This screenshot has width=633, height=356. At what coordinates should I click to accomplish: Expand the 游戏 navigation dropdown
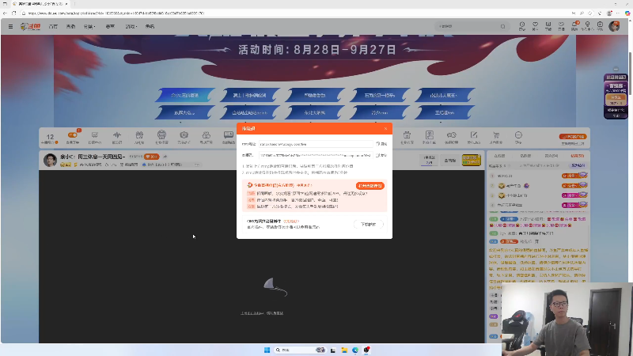131,27
